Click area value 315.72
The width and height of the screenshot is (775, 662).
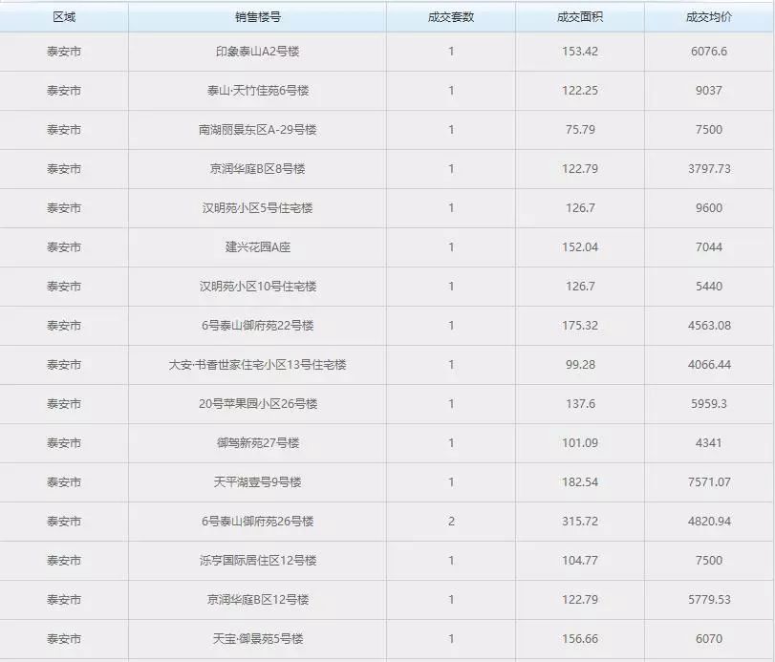(x=580, y=522)
